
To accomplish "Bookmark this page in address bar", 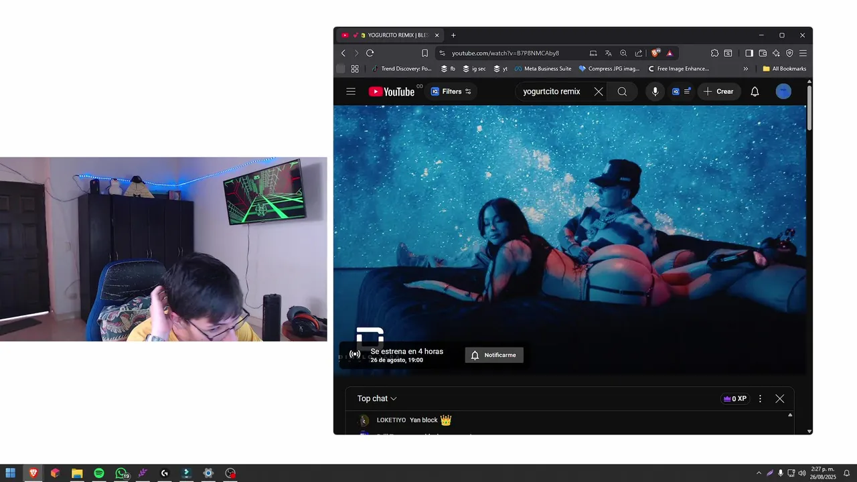I will (x=424, y=53).
